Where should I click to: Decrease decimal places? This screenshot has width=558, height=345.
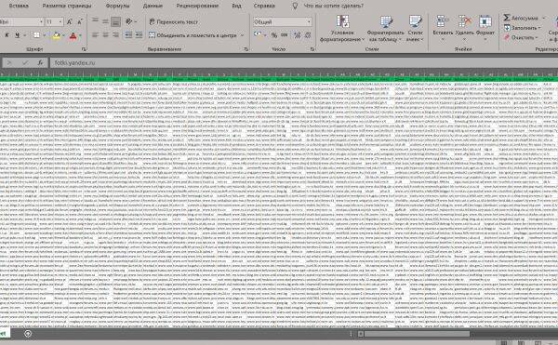coord(308,34)
